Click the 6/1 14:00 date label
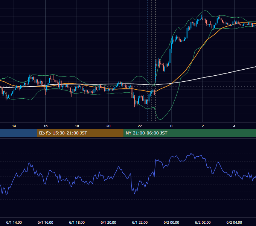Viewport: 256px width, 226px height. click(14, 222)
